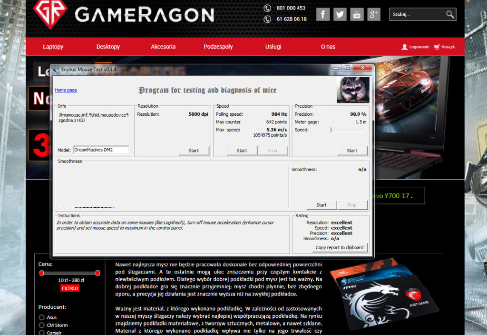Minimize the Enotus Mouse Test window

tap(336, 68)
